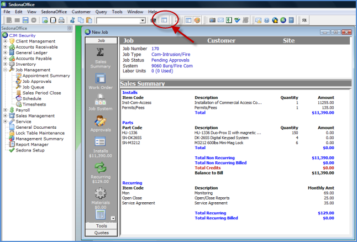Click the Pending Approvals job status

(170, 60)
